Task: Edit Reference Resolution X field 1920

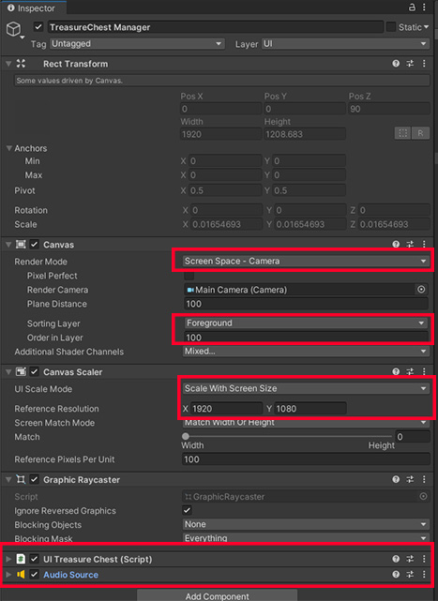Action: [226, 409]
